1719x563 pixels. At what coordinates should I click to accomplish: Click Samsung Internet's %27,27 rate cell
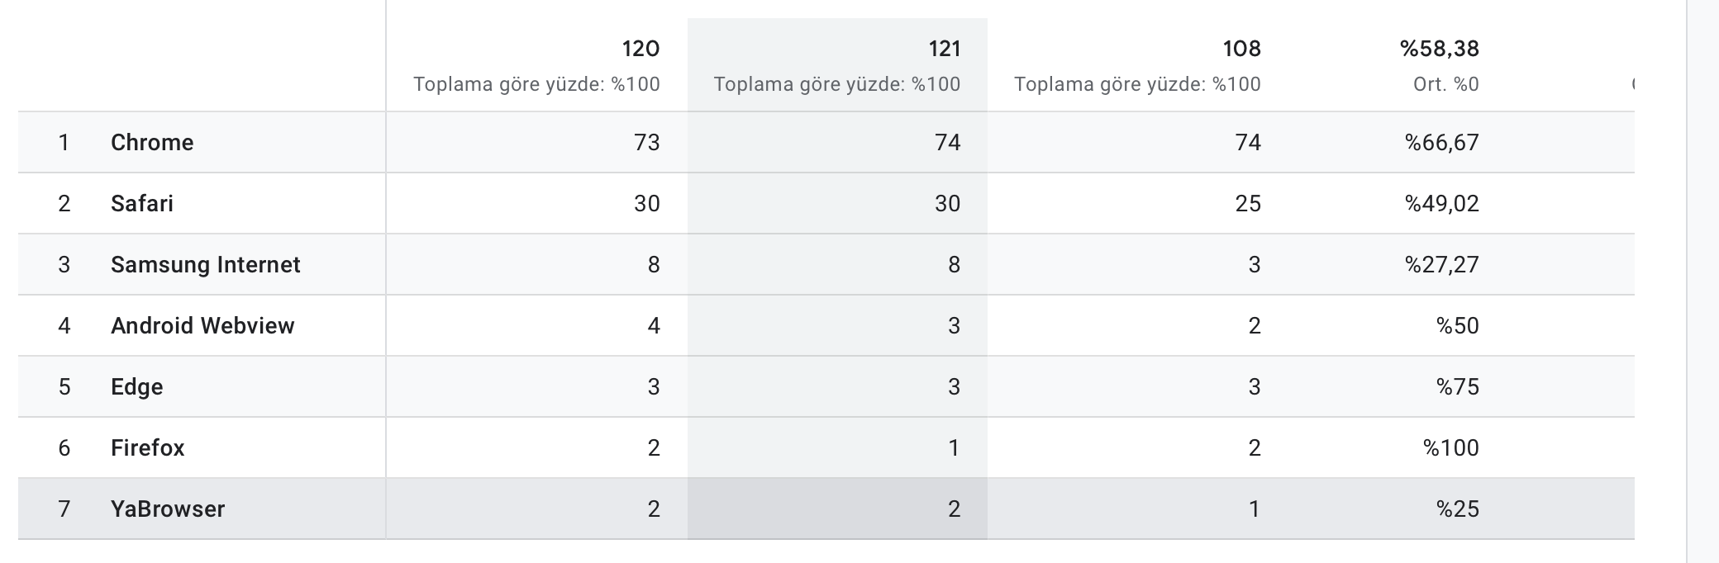pos(1442,264)
